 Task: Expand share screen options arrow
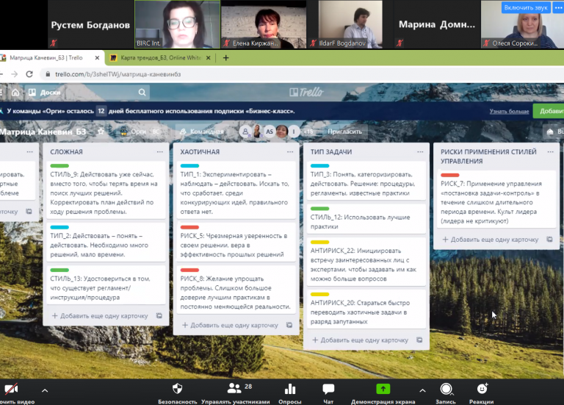(x=422, y=390)
